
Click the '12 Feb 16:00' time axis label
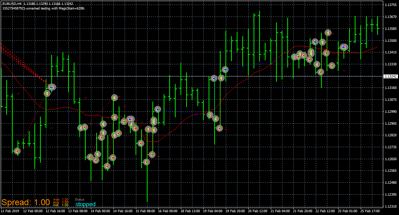[55, 211]
